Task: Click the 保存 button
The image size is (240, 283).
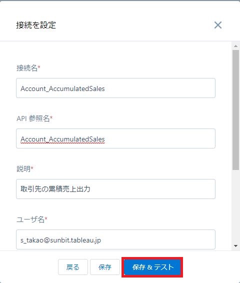Action: (x=105, y=267)
